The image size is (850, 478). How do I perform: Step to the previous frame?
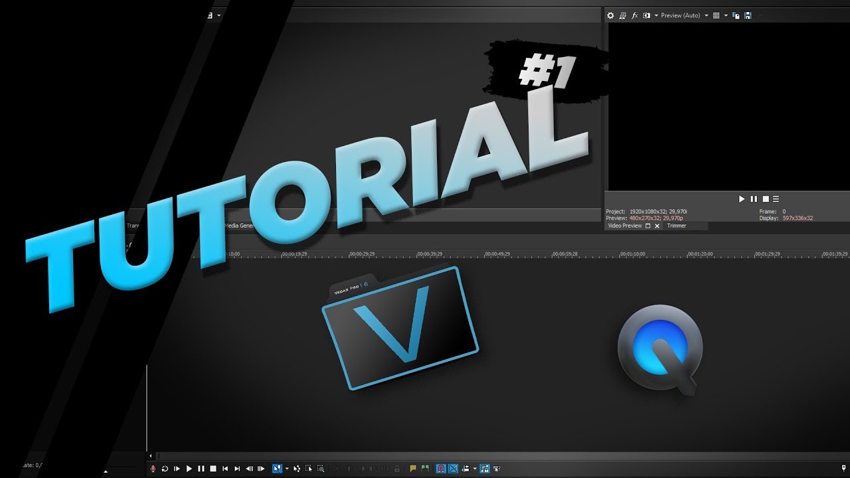[x=249, y=469]
